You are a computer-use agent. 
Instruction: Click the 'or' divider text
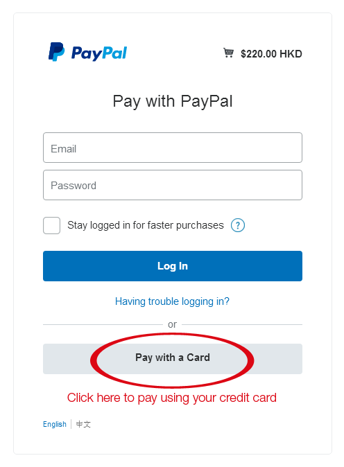[x=172, y=324]
